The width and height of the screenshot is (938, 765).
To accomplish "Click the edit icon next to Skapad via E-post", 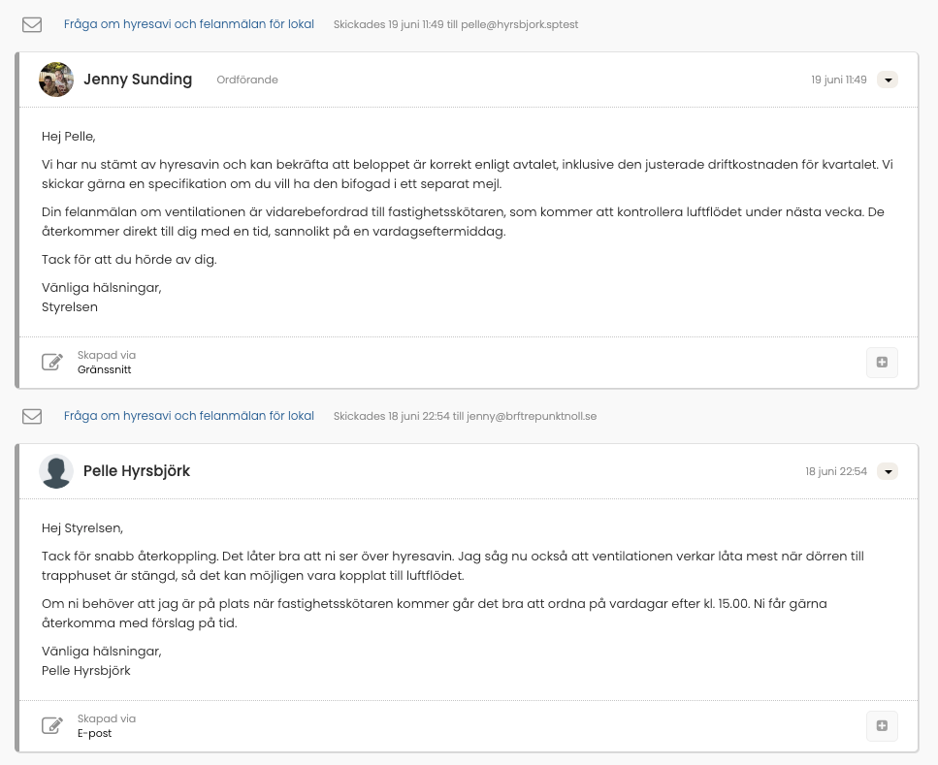I will pos(52,725).
